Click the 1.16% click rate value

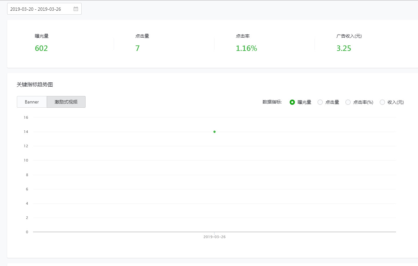point(246,49)
